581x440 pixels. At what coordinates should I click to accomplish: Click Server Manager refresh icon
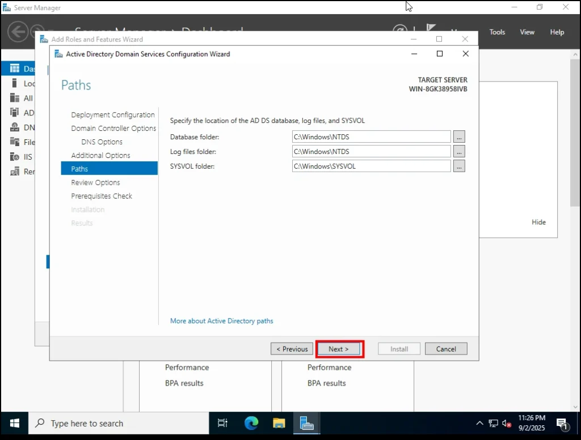(400, 28)
